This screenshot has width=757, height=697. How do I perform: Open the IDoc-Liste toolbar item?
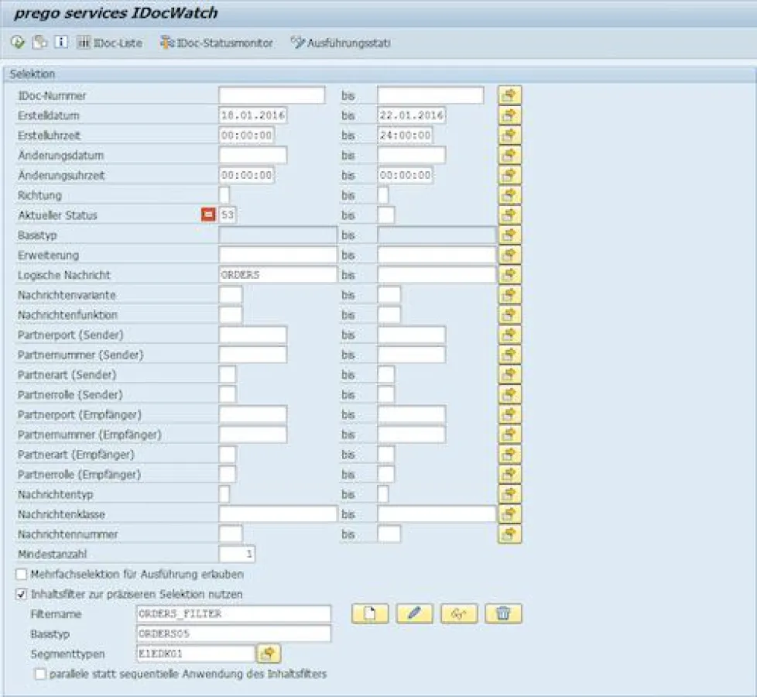[110, 43]
